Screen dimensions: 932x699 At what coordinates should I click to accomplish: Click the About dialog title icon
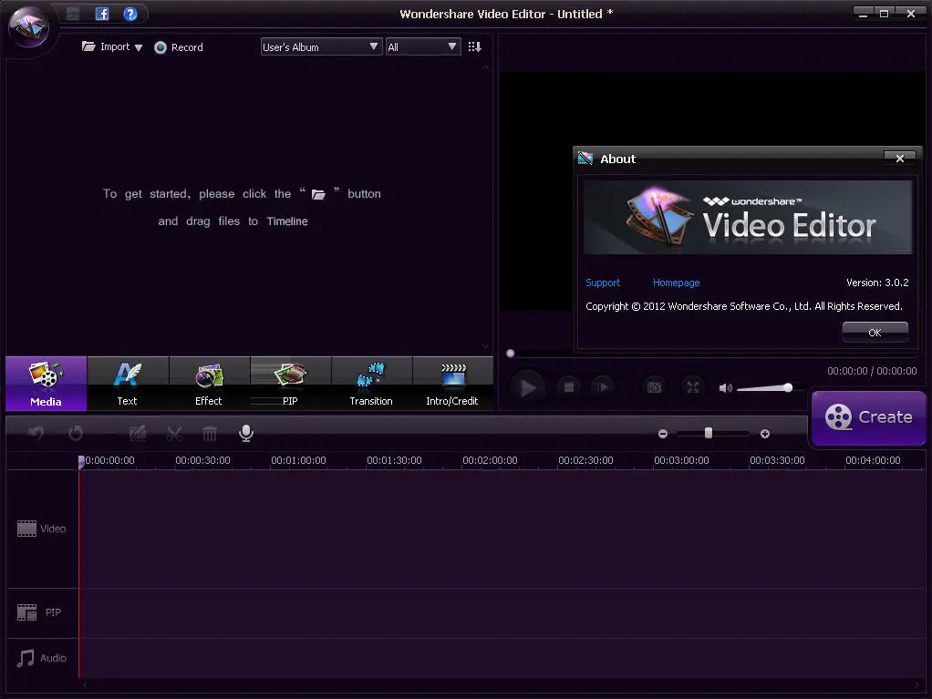click(585, 159)
